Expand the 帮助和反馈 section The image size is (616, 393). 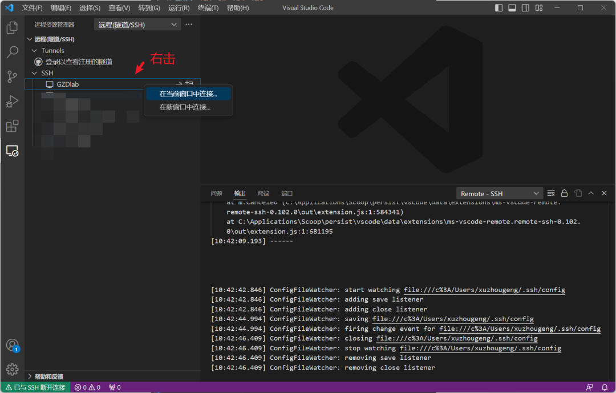[x=48, y=376]
